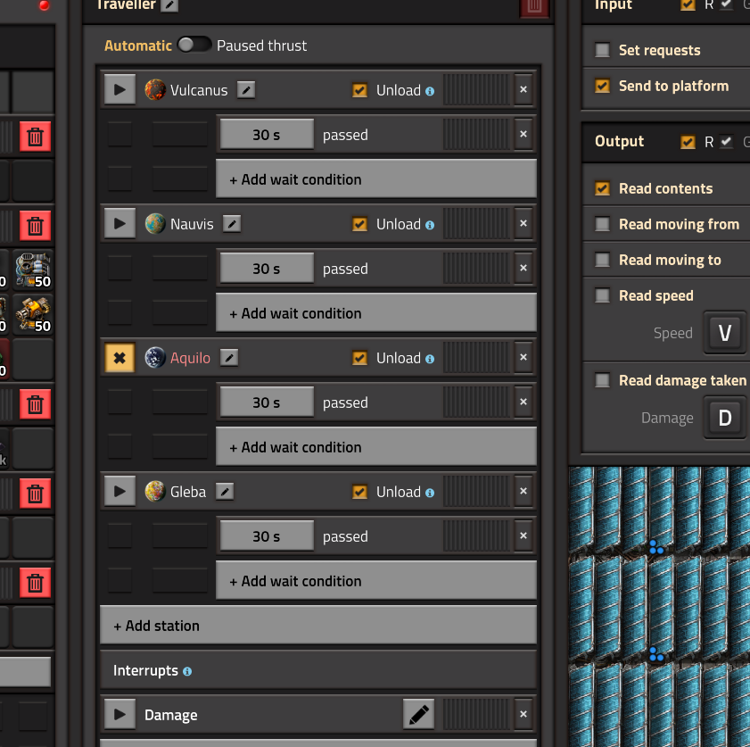Add wait condition under Gleba
Viewport: 750px width, 747px height.
376,581
